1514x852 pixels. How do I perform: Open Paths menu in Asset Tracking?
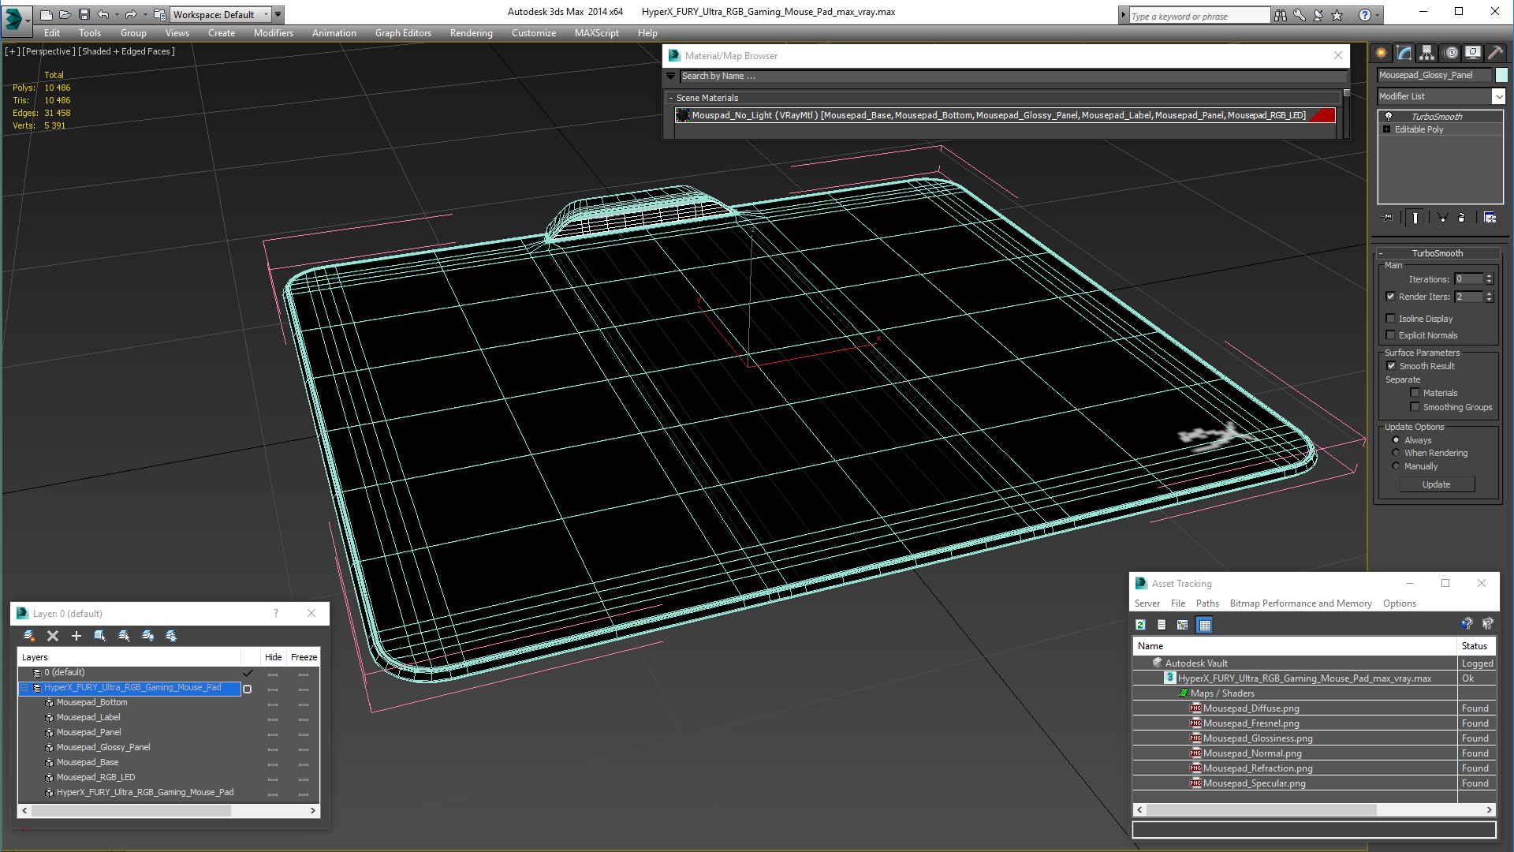pos(1207,603)
